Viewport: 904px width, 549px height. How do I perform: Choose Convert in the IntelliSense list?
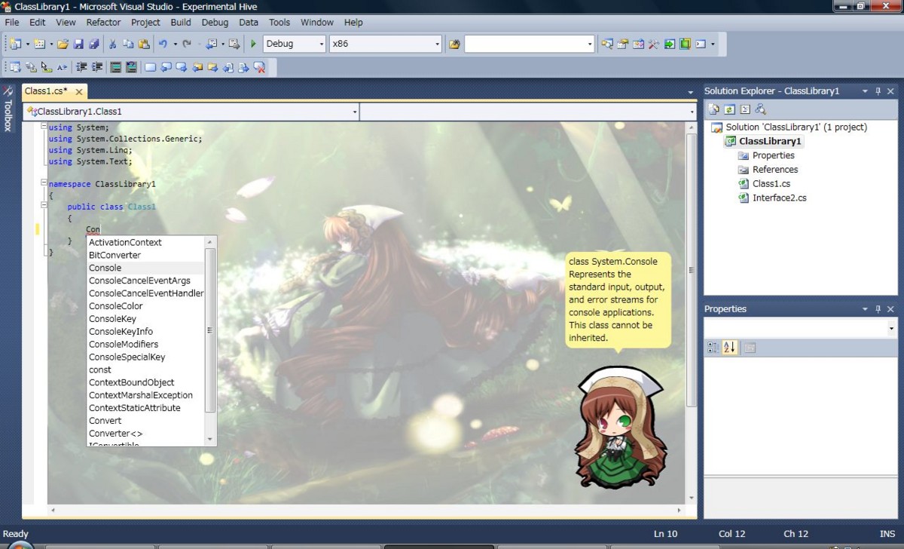tap(145, 421)
